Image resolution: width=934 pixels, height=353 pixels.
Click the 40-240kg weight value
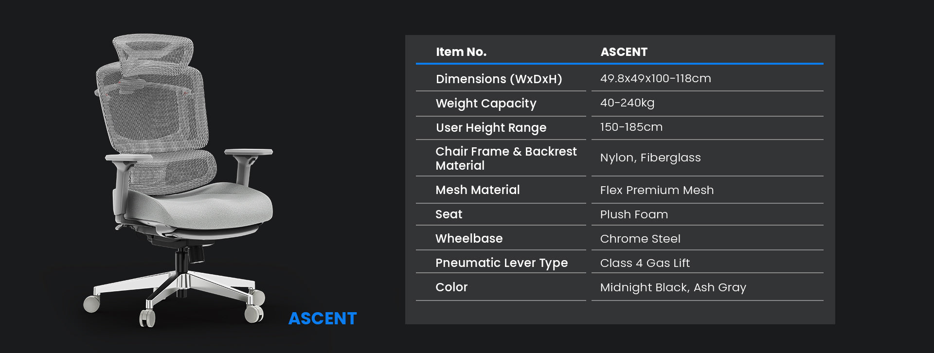point(627,103)
